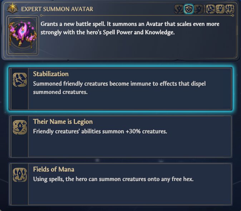The image size is (241, 211).
Task: Select the Stabilization title
Action: (x=51, y=74)
